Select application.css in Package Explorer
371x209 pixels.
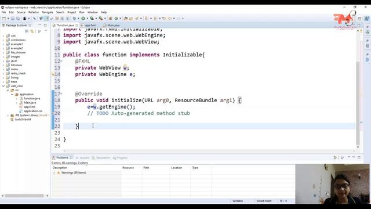click(33, 111)
